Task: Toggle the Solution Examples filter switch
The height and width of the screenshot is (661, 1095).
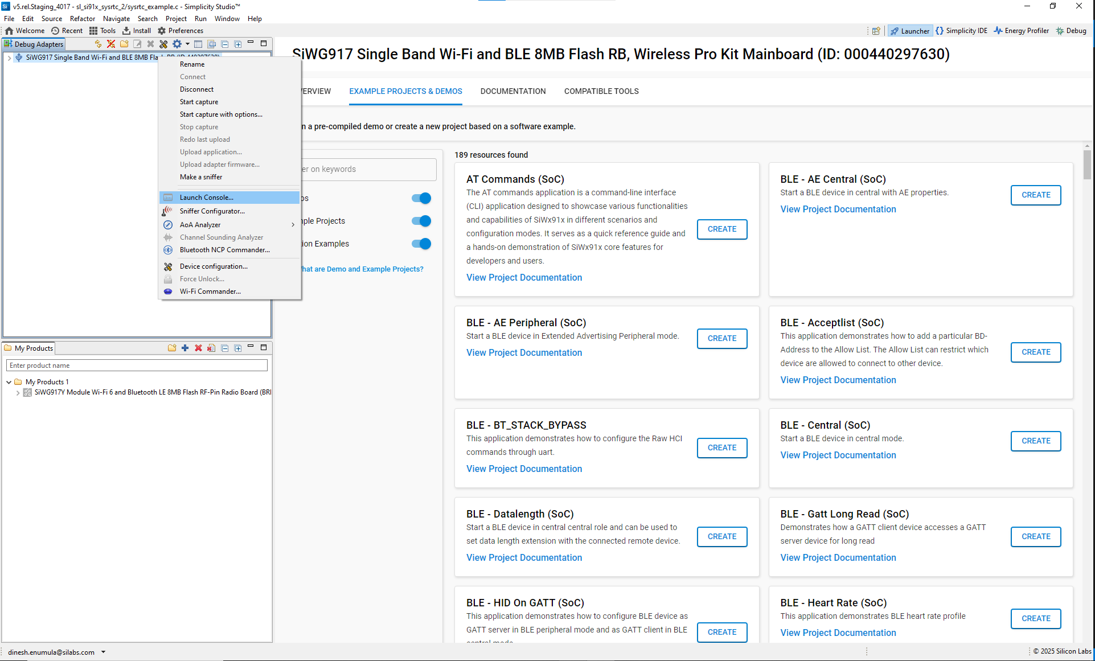Action: pos(421,244)
